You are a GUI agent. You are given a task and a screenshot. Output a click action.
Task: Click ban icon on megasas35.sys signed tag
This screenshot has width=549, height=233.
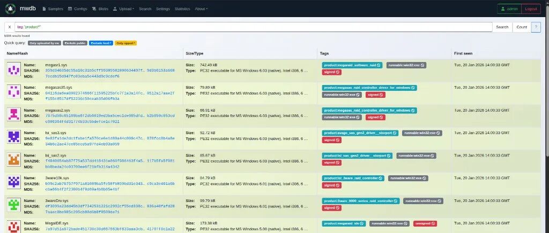click(381, 95)
